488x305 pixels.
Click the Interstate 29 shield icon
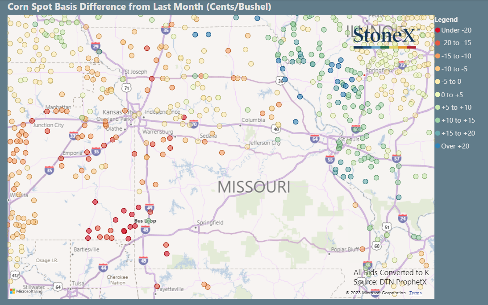point(96,46)
